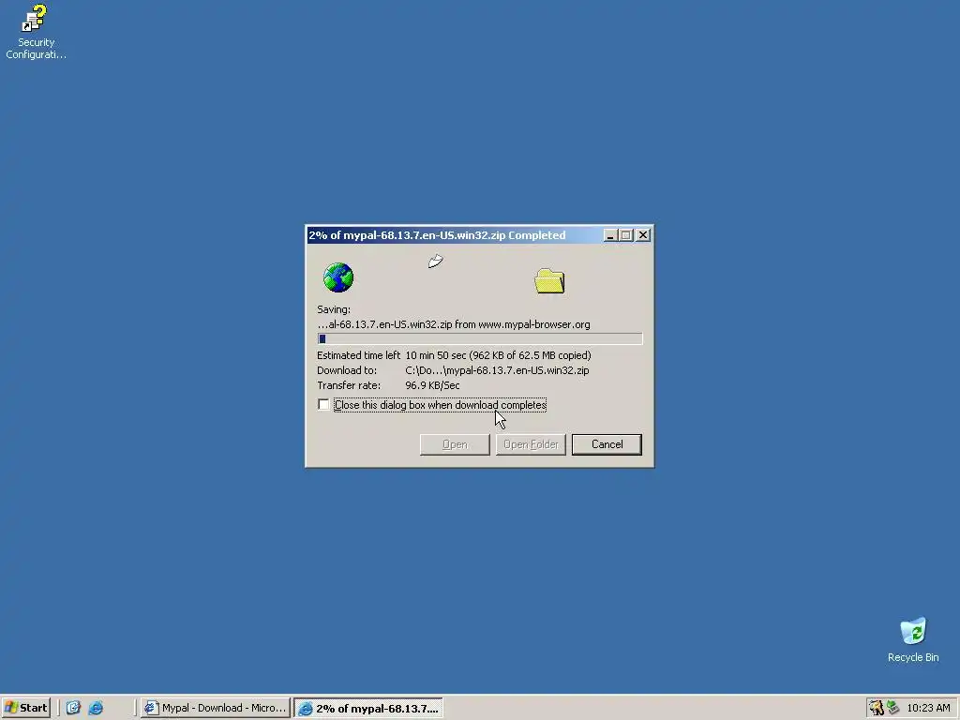
Task: Click Show Desktop quick launch icon
Action: 73,708
